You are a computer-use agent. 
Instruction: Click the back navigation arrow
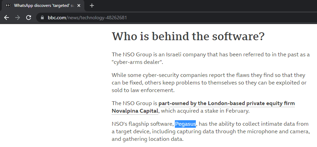(x=7, y=17)
